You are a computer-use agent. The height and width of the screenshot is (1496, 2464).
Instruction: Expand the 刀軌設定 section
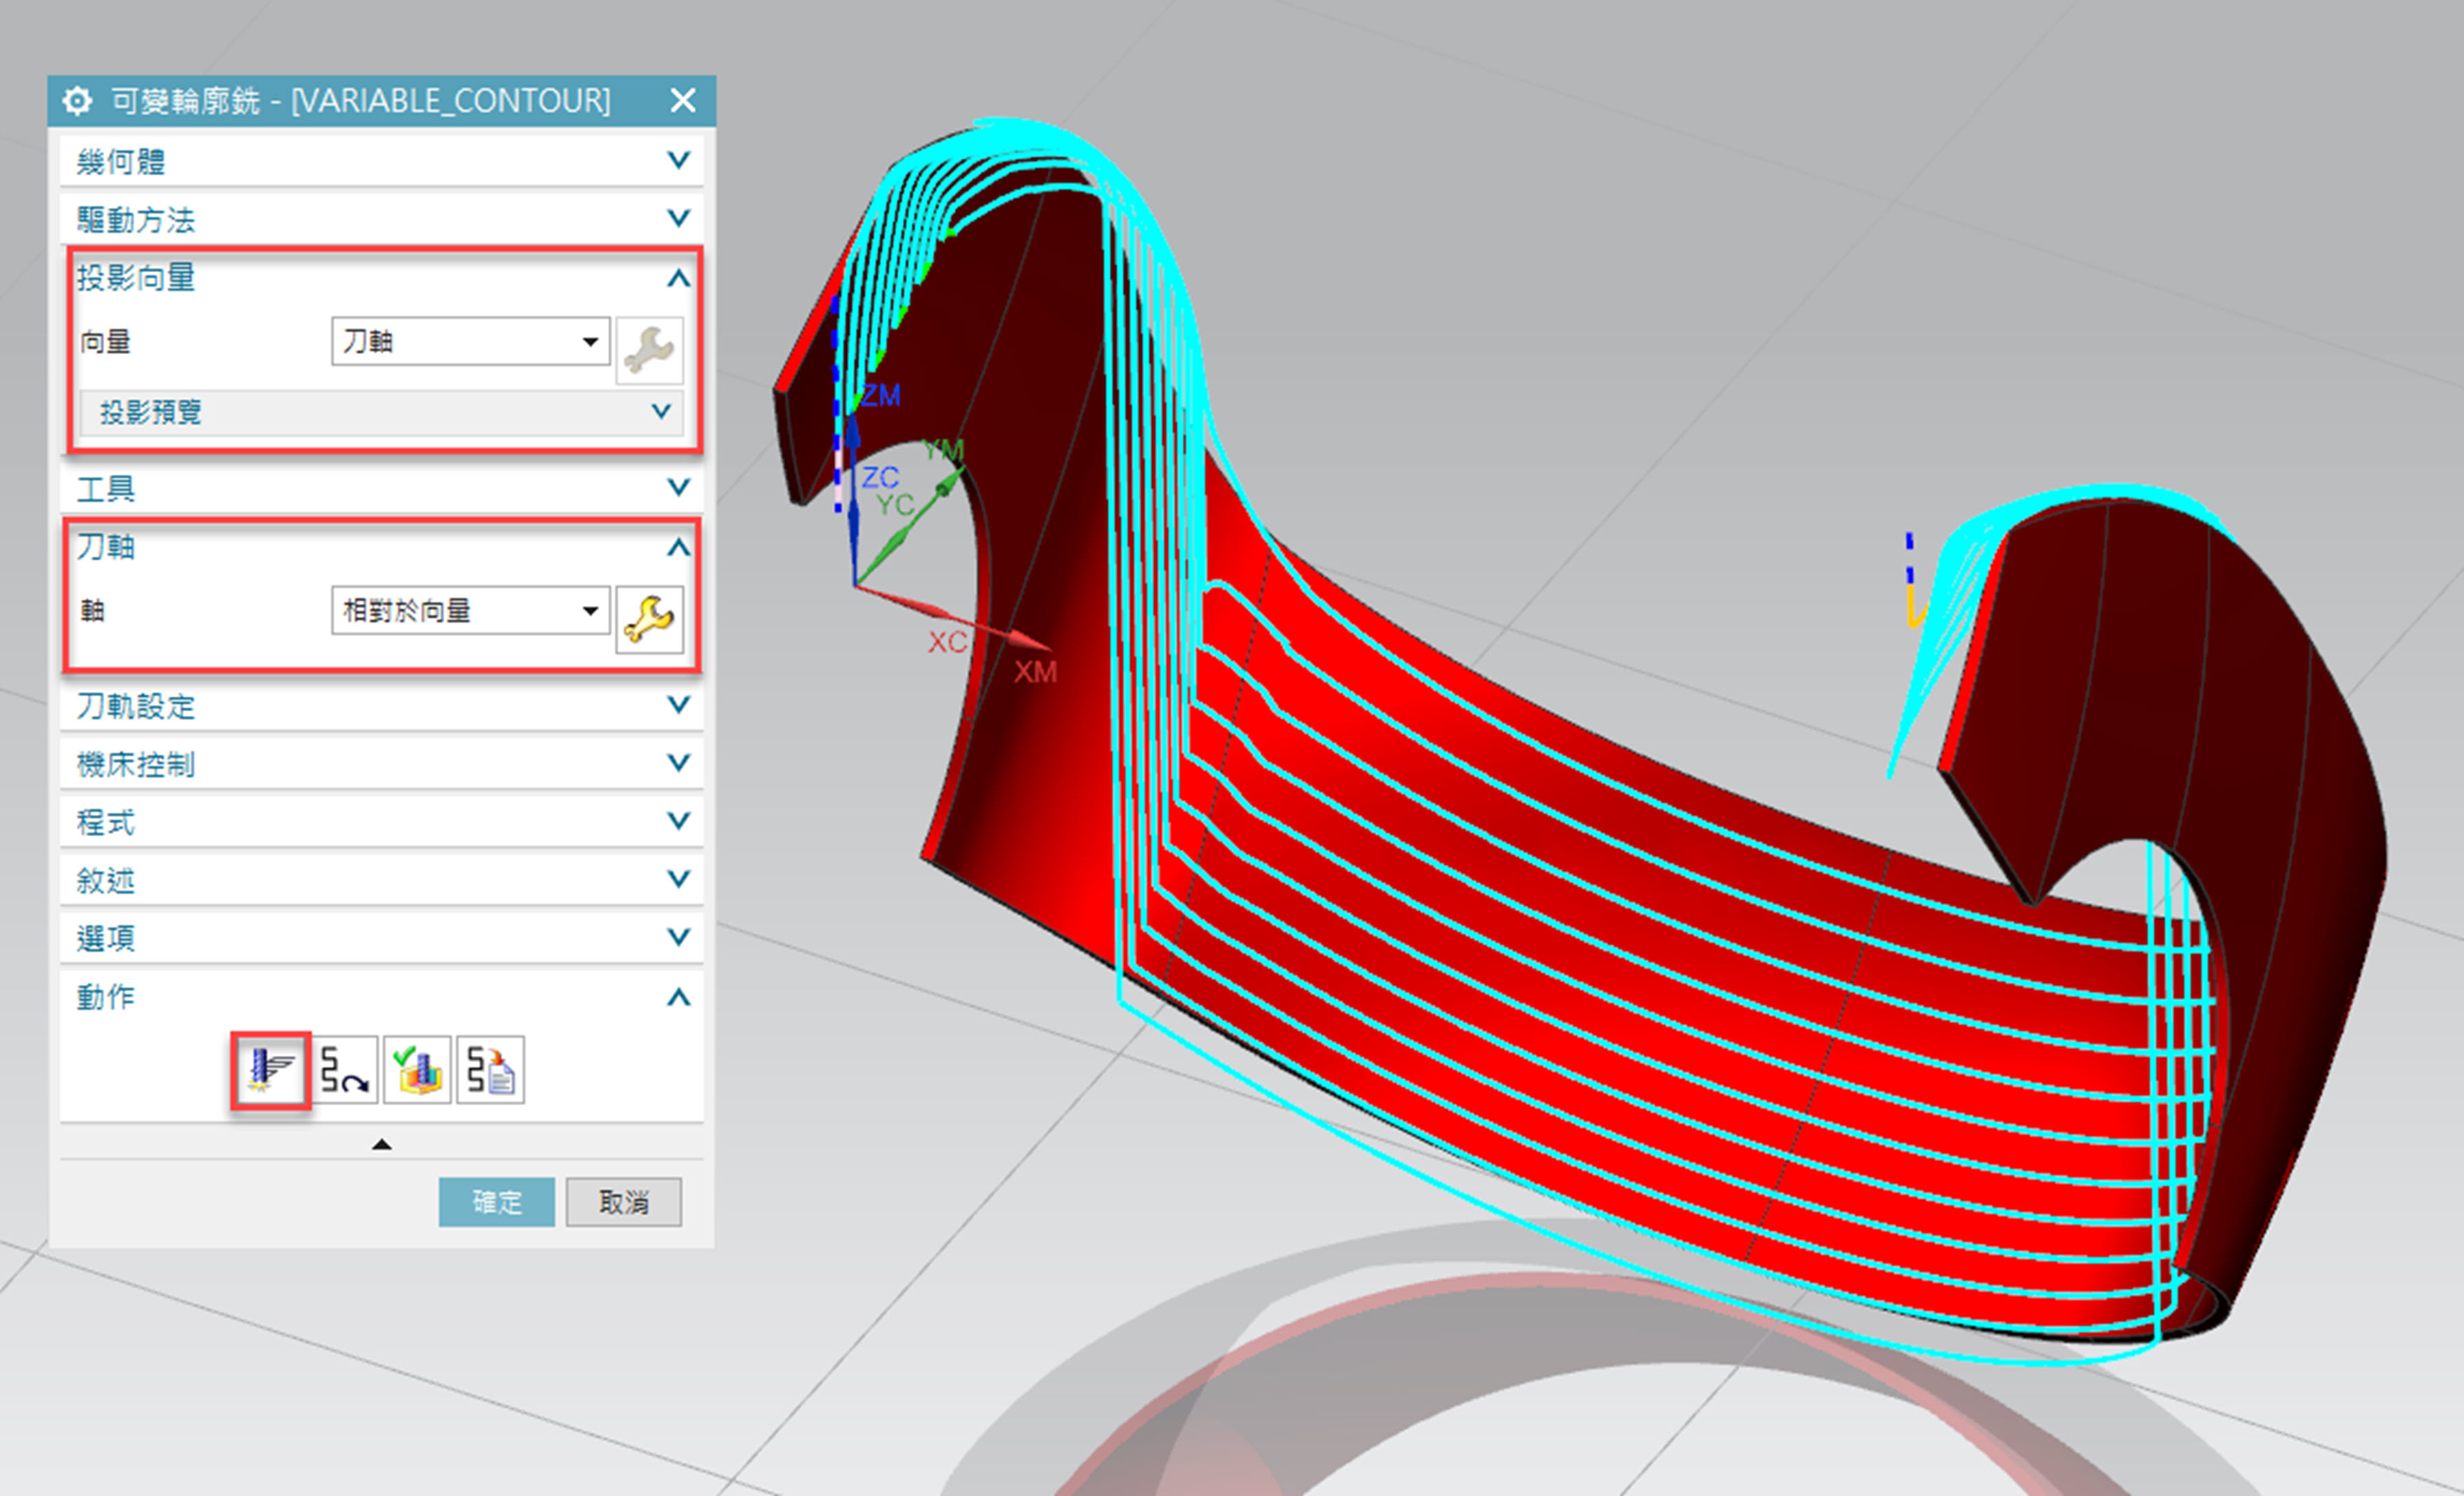[x=381, y=706]
